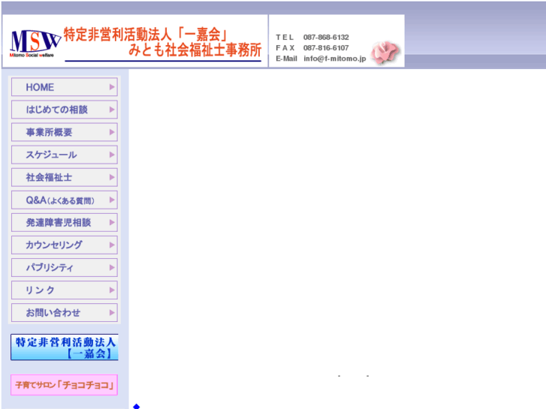Go to お問い合わせ page
The image size is (546, 409).
pos(65,313)
